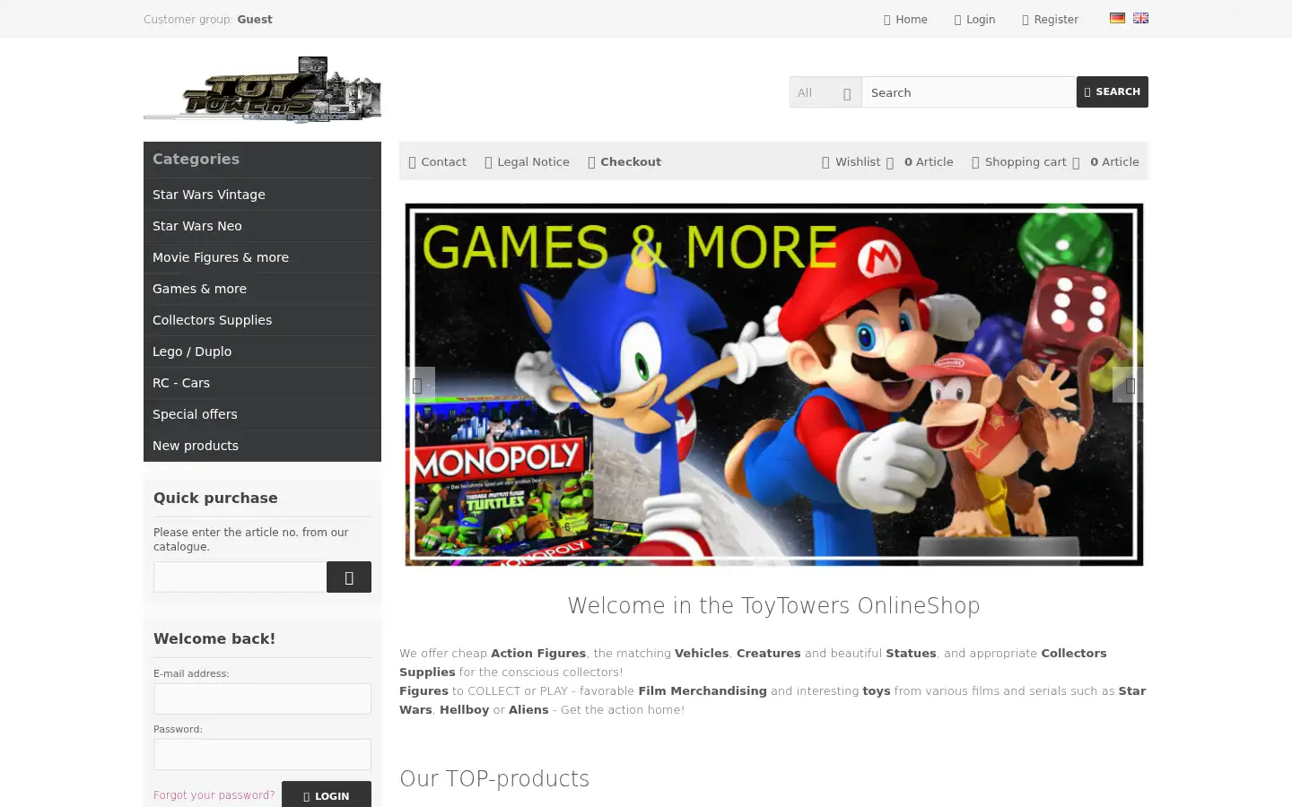1292x807 pixels.
Task: Open the search category dropdown 'All'
Action: point(825,92)
